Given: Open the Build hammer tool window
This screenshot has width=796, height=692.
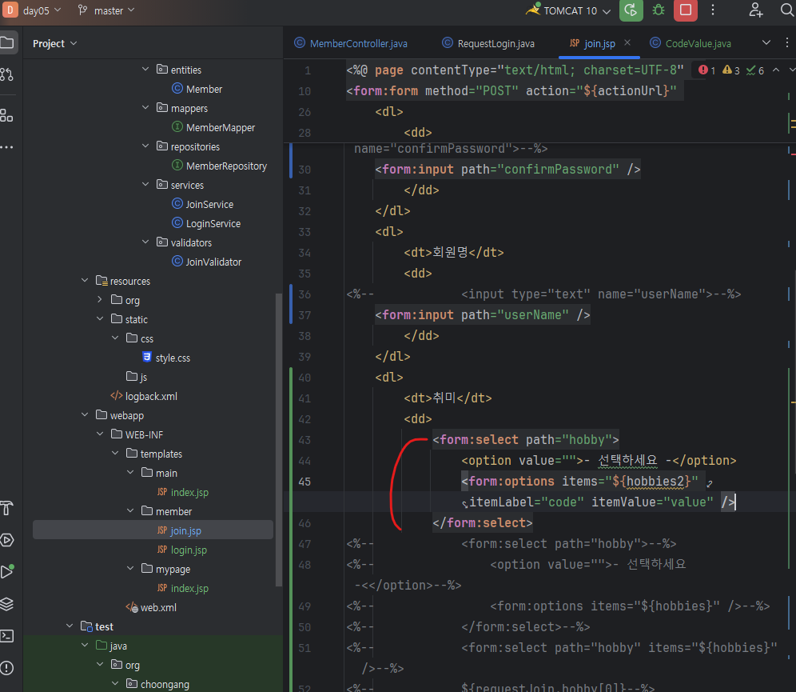Looking at the screenshot, I should 6,507.
